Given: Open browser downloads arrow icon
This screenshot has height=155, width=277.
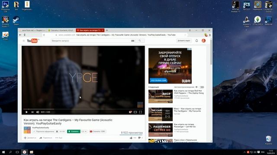Looking at the screenshot, I should 210,35.
